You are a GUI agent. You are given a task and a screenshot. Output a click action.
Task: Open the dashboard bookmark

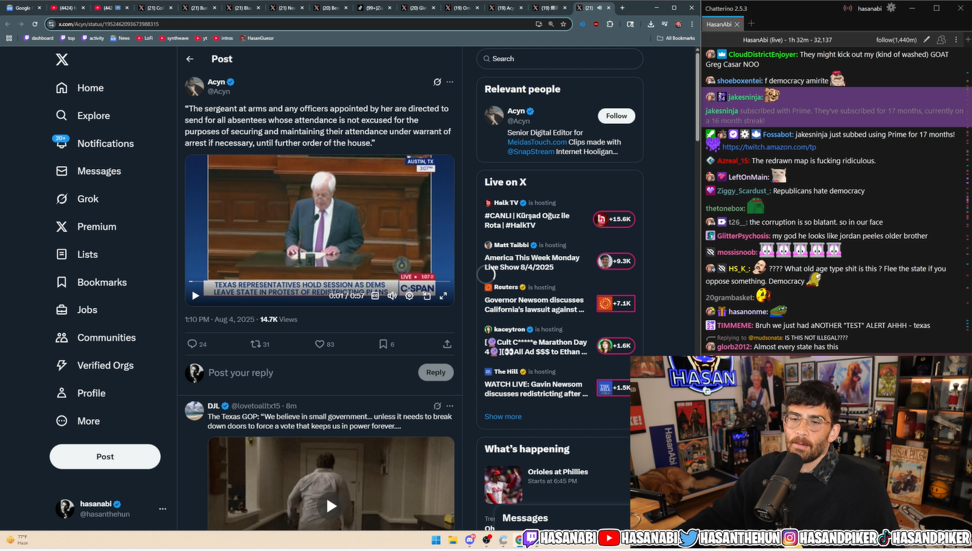[x=38, y=38]
